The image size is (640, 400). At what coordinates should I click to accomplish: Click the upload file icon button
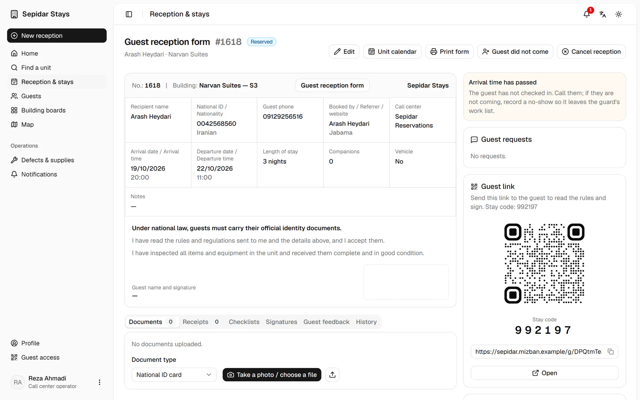click(x=333, y=375)
